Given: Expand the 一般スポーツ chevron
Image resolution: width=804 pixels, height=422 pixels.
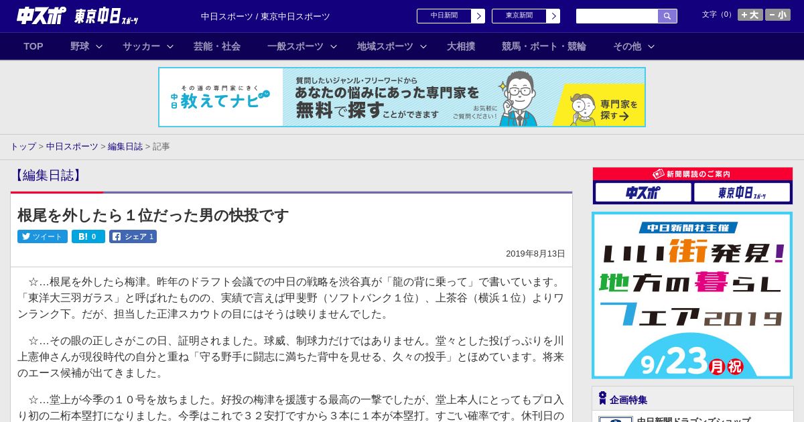Looking at the screenshot, I should point(334,46).
